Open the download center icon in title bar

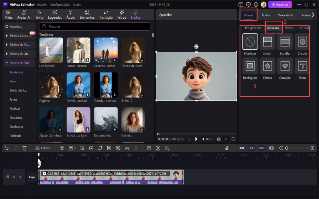[x=256, y=4]
